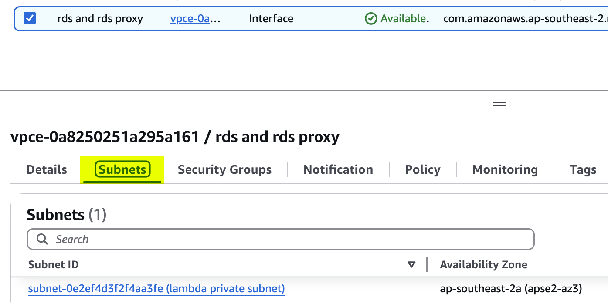This screenshot has height=304, width=608.
Task: Click the green Available status checkmark icon
Action: pos(370,19)
